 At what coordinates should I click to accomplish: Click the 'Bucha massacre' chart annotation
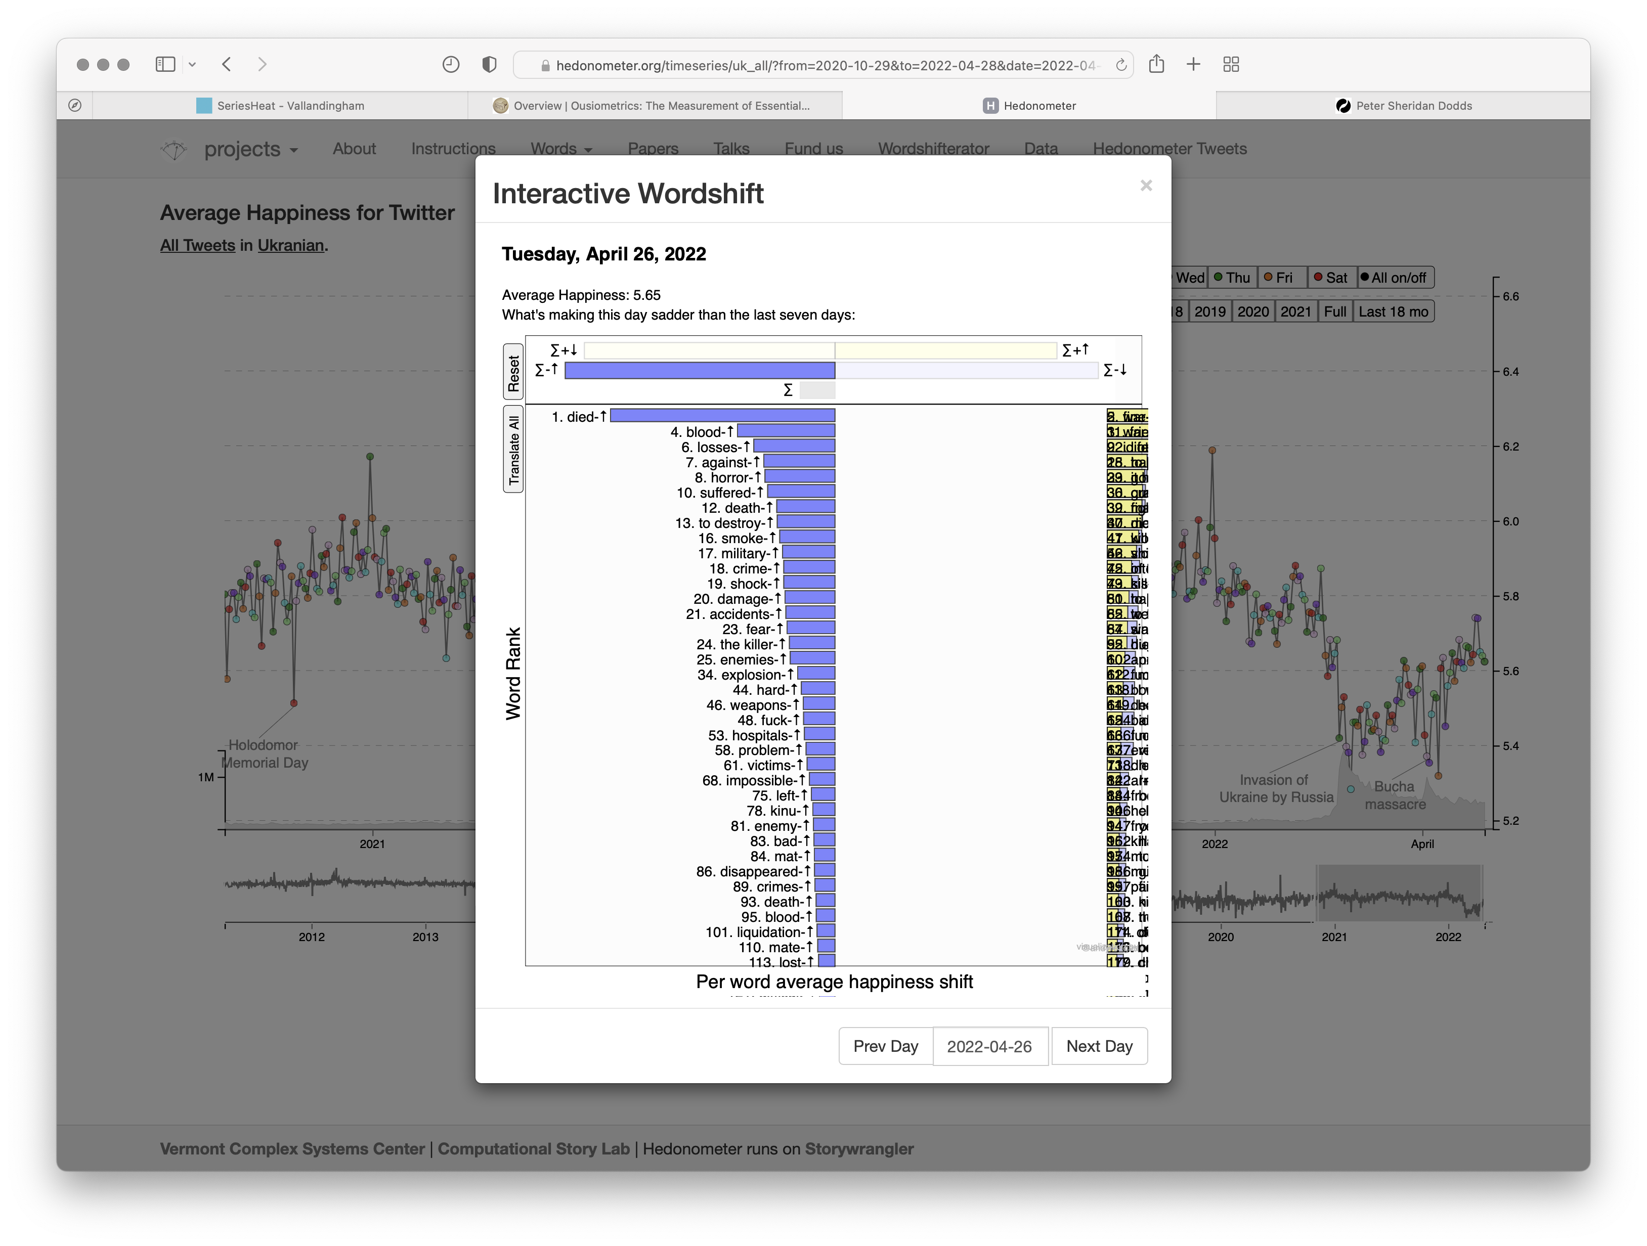1395,795
